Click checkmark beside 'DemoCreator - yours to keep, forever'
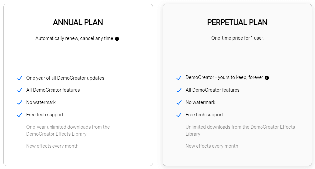315x169 pixels. 179,78
